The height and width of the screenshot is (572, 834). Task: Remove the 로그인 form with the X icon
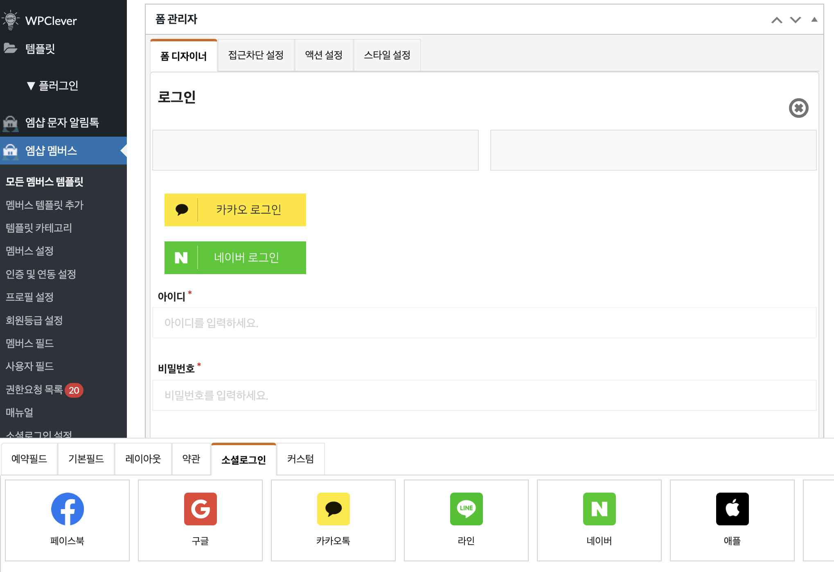(x=798, y=108)
